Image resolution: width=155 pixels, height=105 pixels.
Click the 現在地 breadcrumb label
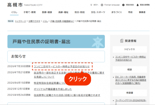pos(11,21)
